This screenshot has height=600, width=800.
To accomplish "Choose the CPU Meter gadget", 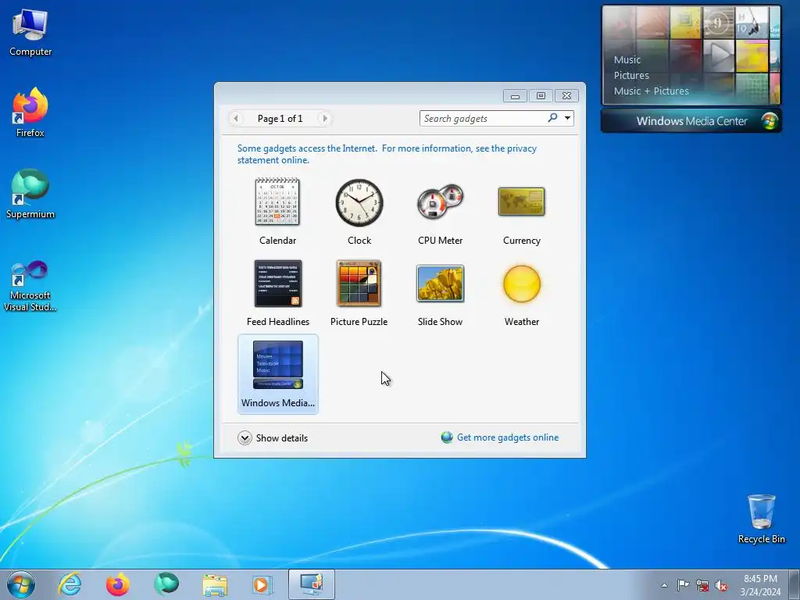I will click(441, 212).
